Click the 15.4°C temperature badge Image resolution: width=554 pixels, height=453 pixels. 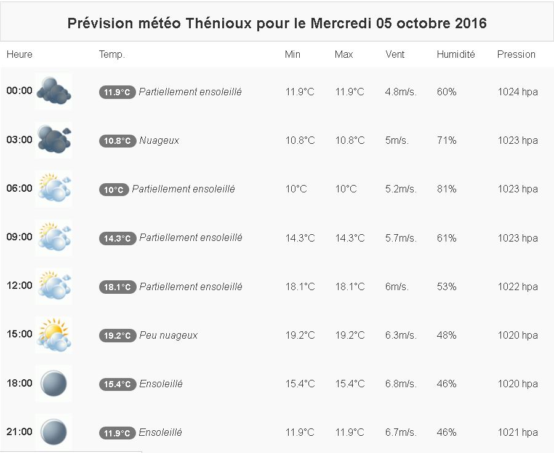click(117, 384)
